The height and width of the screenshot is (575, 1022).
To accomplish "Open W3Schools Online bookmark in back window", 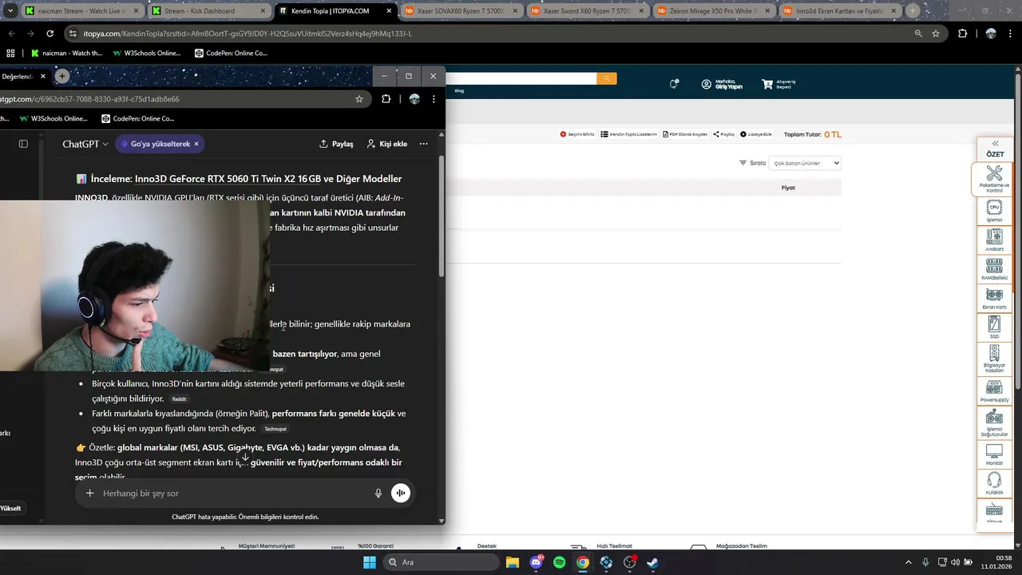I will tap(147, 54).
